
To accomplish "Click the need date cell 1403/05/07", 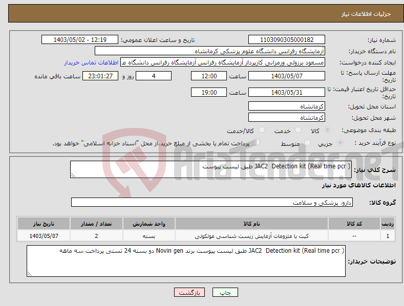I will 44,236.
